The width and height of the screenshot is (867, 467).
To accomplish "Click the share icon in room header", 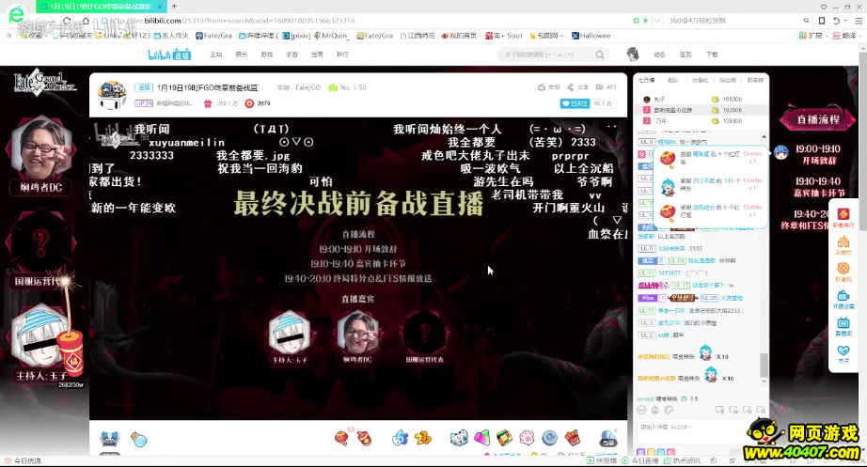I will coord(570,87).
